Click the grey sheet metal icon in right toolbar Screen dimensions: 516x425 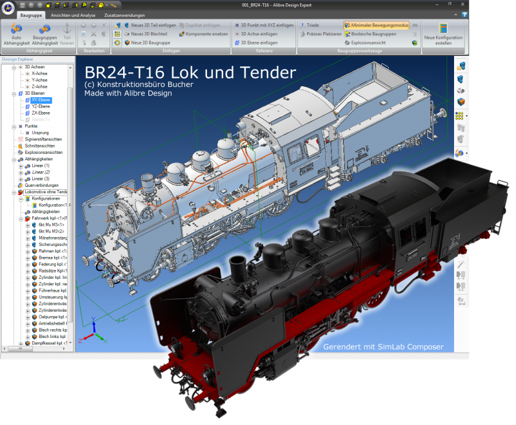(461, 90)
